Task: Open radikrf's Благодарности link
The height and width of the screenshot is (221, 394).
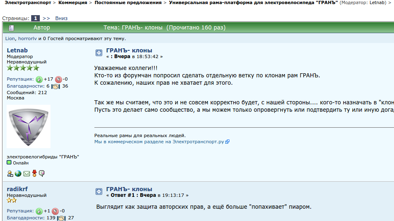Action: [x=26, y=218]
